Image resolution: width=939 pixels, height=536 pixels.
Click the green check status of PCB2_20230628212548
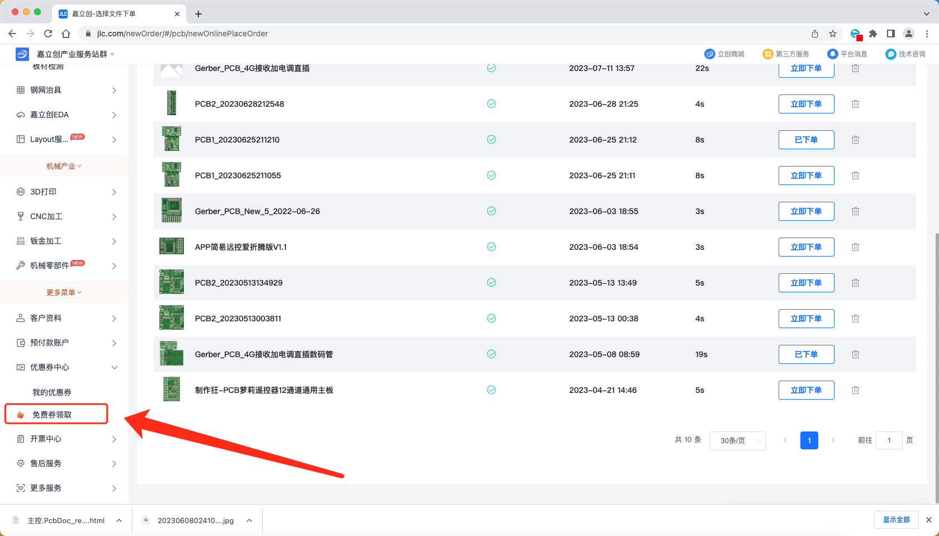(491, 103)
